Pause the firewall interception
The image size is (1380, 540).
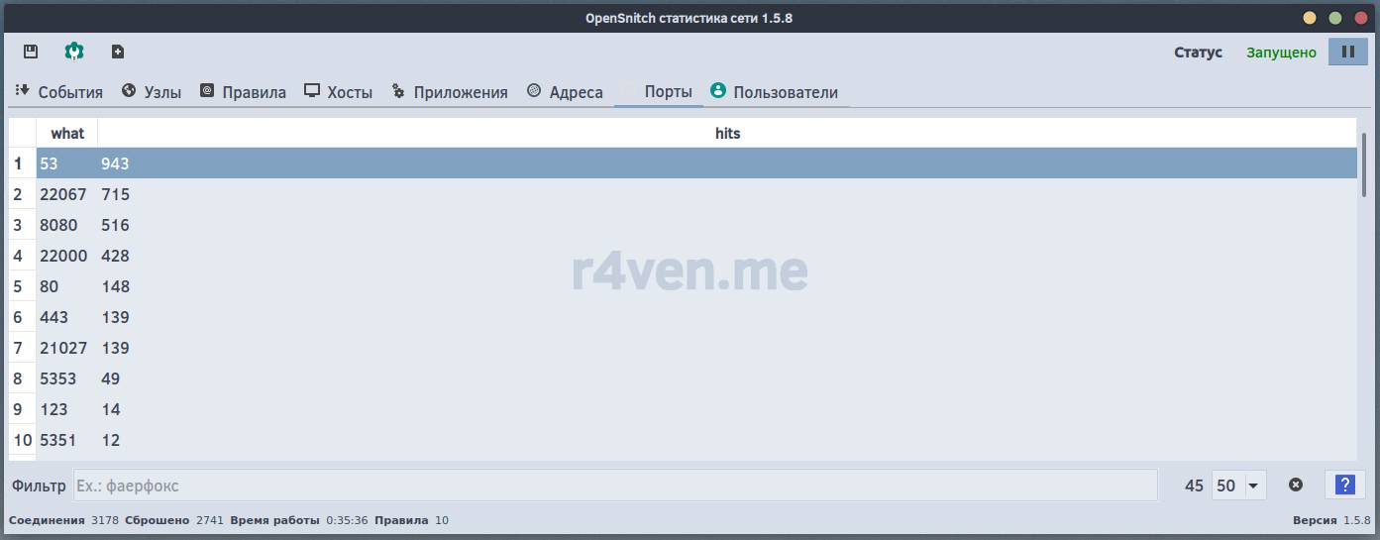(x=1347, y=53)
